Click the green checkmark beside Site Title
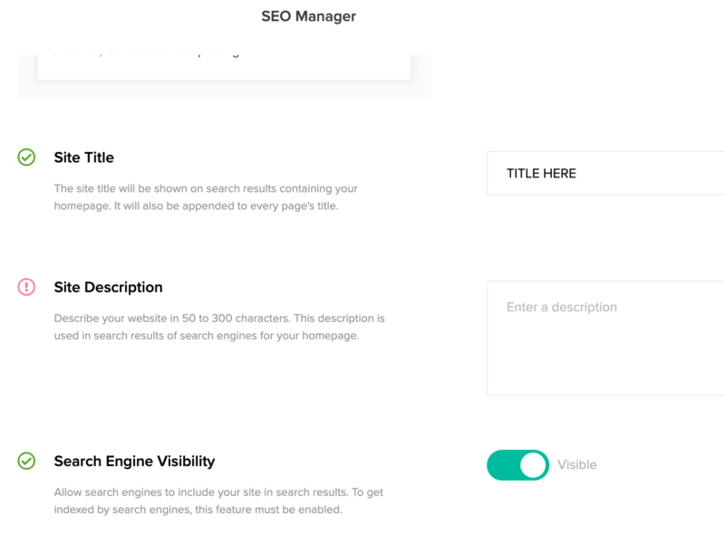 (x=27, y=157)
